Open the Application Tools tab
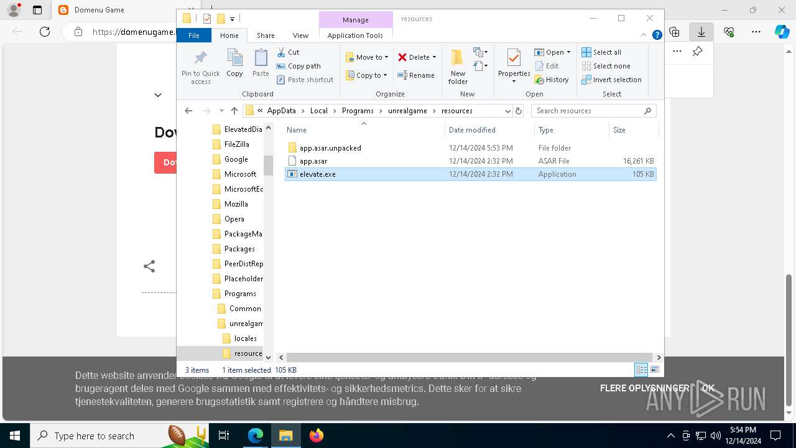The height and width of the screenshot is (448, 796). [355, 35]
